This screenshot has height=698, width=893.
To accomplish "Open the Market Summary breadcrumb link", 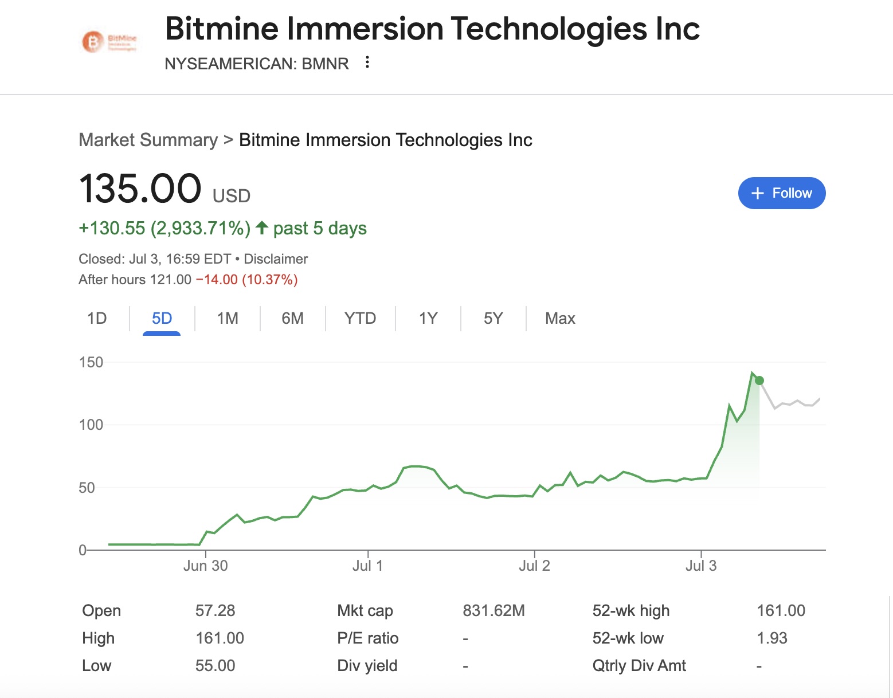I will (148, 140).
